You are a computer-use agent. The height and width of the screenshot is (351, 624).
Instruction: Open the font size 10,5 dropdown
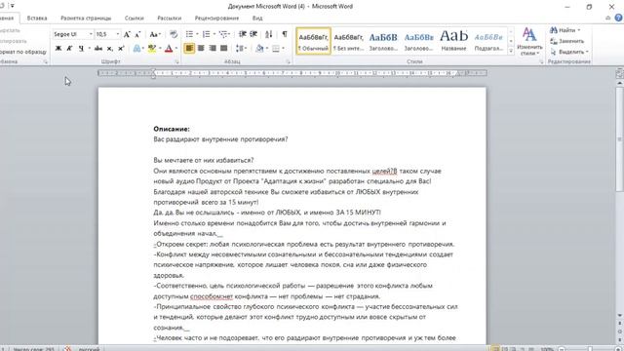(x=117, y=34)
